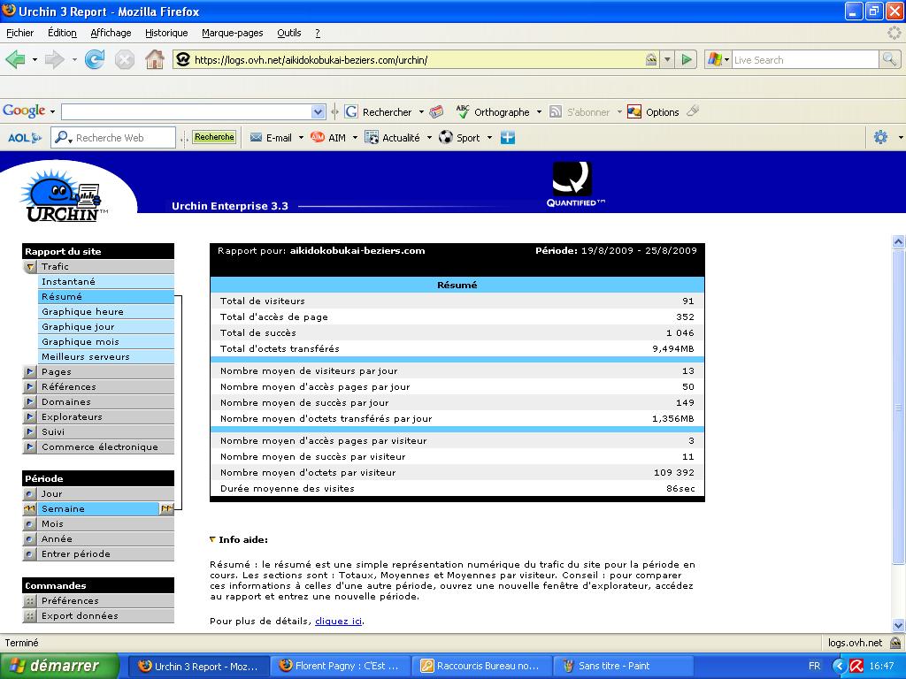Open the Fichier menu
The height and width of the screenshot is (679, 906).
click(19, 33)
